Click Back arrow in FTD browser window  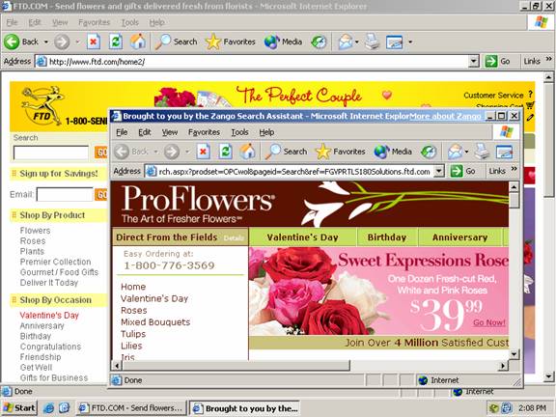pos(12,42)
